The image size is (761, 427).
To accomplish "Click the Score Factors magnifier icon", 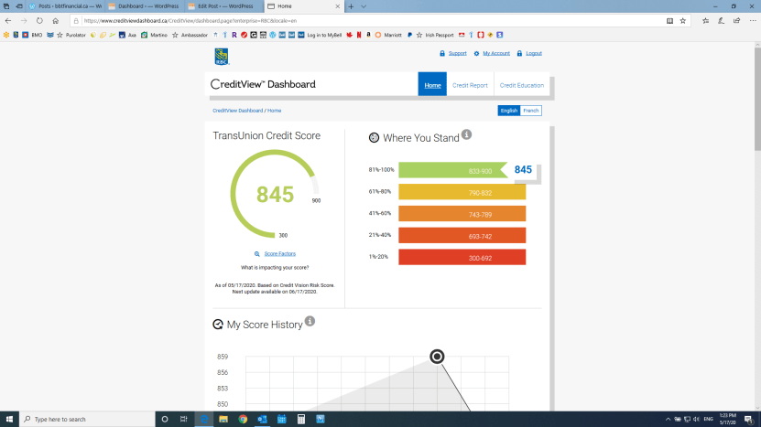I will click(257, 253).
